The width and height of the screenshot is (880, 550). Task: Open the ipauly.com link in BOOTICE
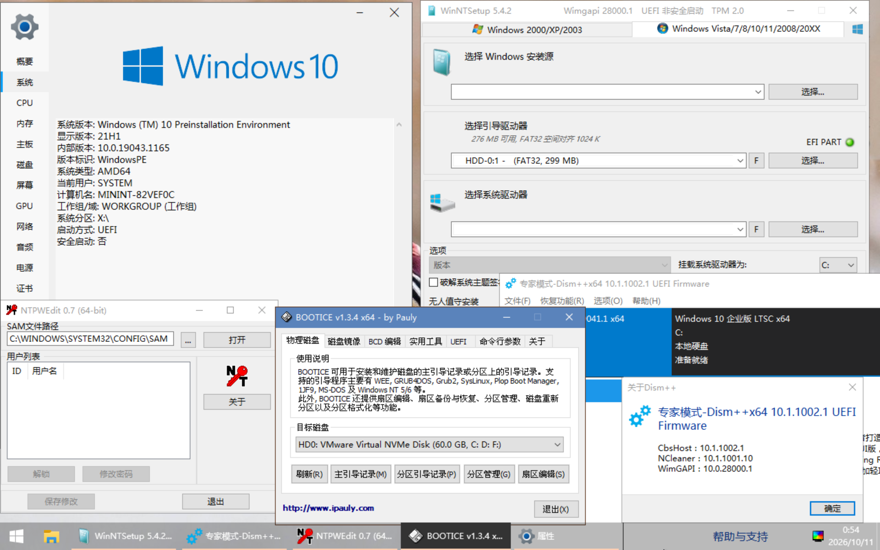(328, 508)
